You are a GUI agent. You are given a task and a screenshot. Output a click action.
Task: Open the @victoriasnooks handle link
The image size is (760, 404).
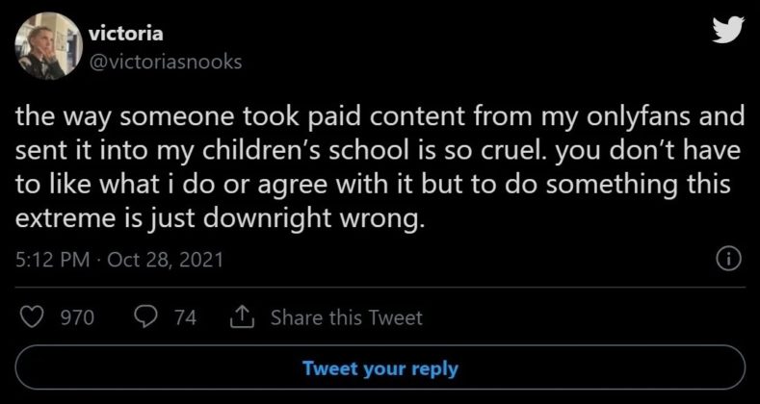[x=165, y=63]
